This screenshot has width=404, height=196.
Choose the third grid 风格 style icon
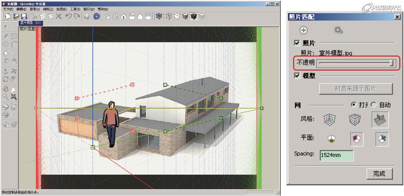380,120
